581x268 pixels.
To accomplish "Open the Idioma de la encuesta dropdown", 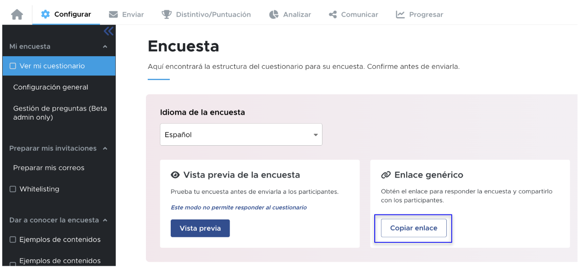I will click(x=241, y=134).
